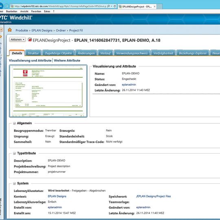Click the EPLAN Designs breadcrumb link
Image resolution: width=220 pixels, height=220 pixels.
pos(42,30)
